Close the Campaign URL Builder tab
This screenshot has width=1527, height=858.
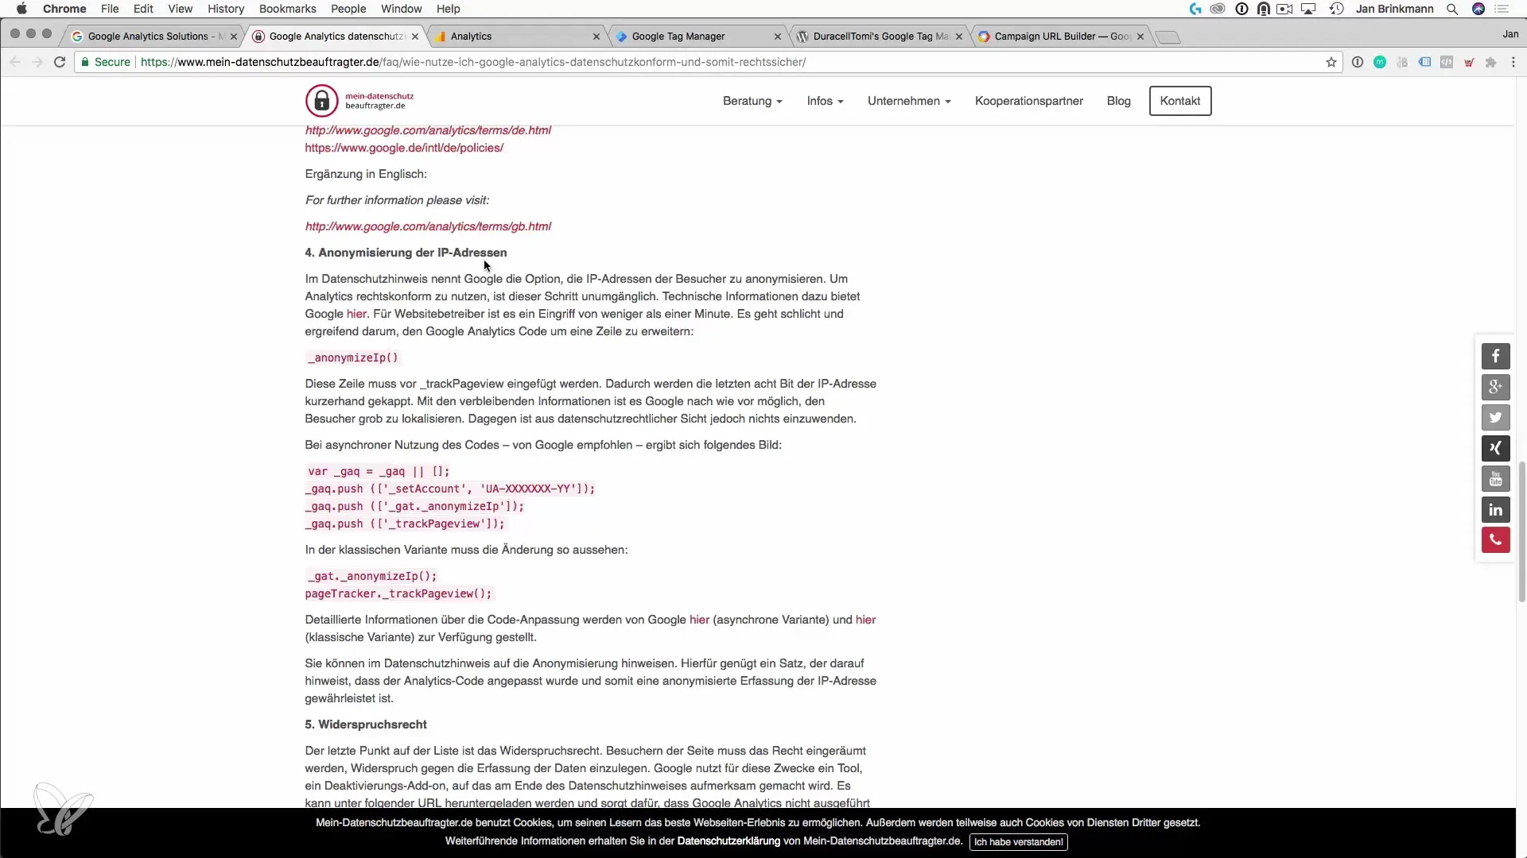(1140, 37)
